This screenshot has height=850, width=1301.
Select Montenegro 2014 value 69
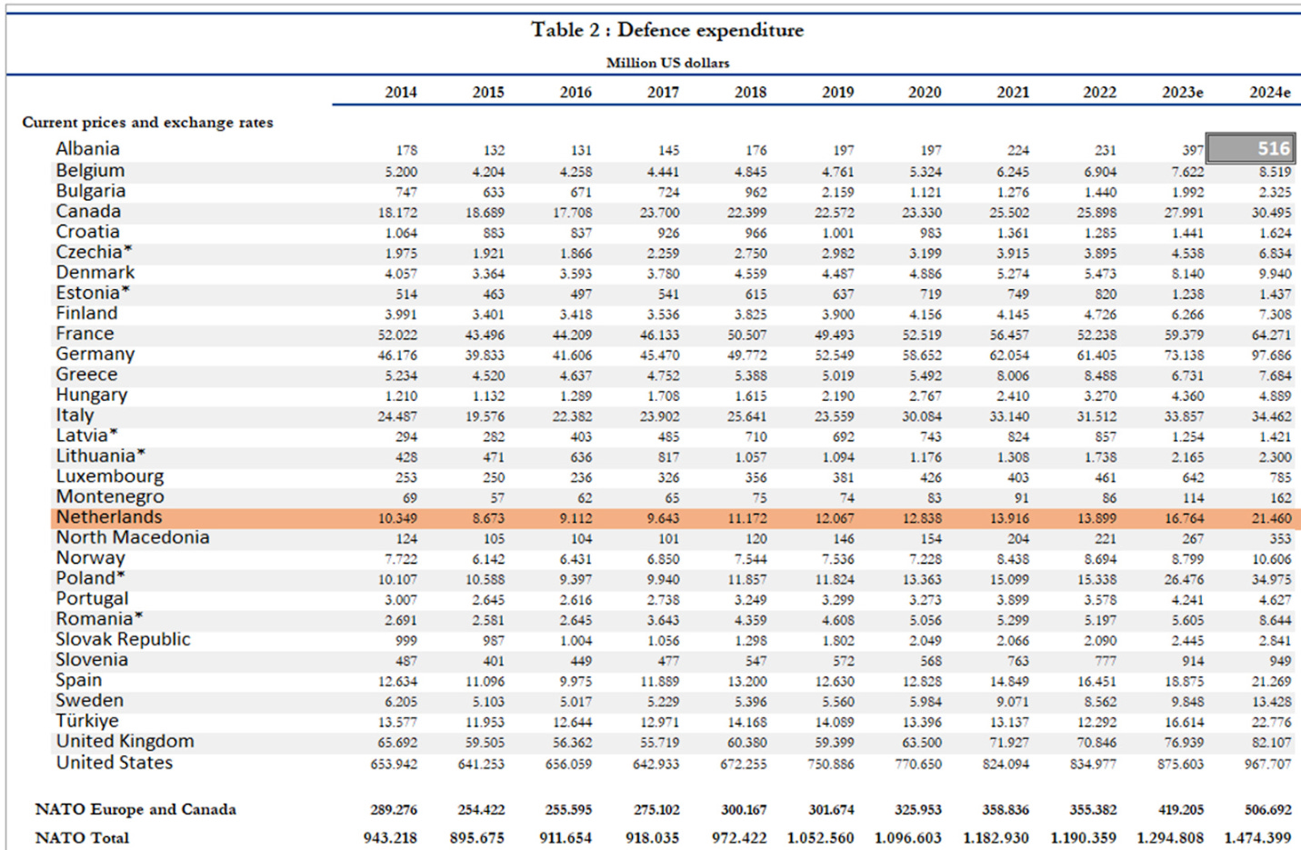point(410,498)
